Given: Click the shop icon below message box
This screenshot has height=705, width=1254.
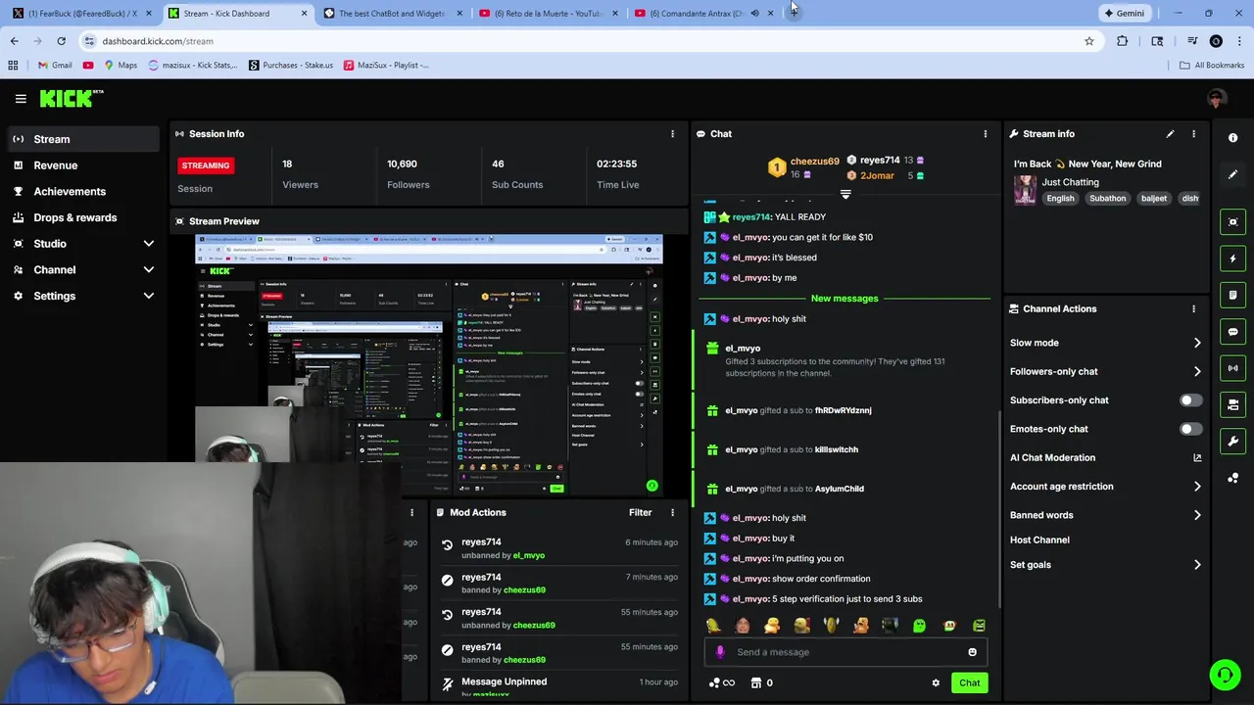Looking at the screenshot, I should coord(755,683).
